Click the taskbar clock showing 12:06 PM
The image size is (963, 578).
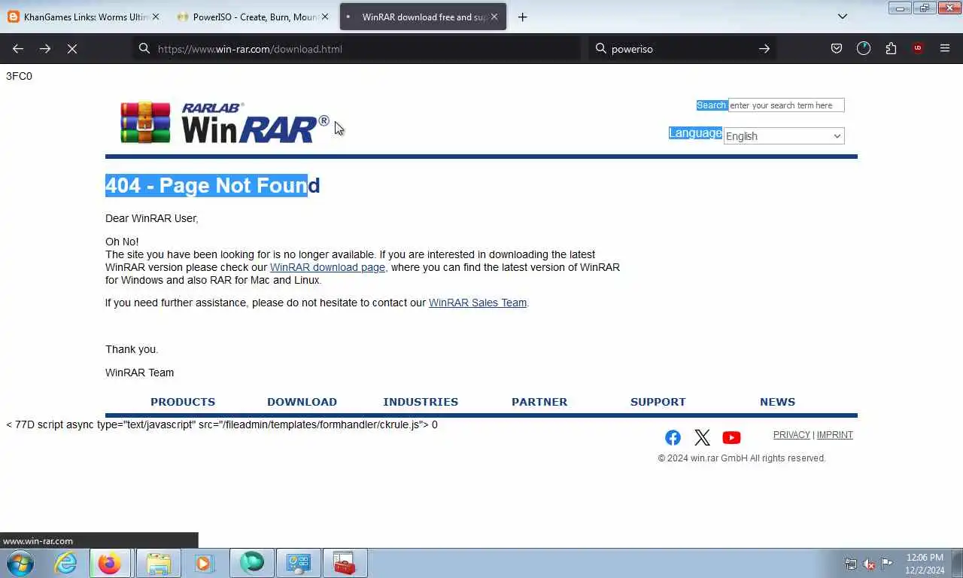(x=925, y=564)
